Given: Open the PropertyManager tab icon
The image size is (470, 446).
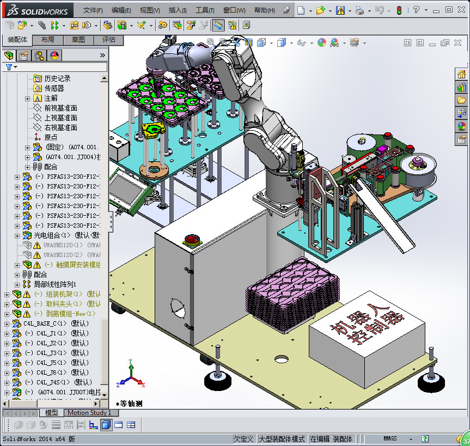Looking at the screenshot, I should click(23, 56).
